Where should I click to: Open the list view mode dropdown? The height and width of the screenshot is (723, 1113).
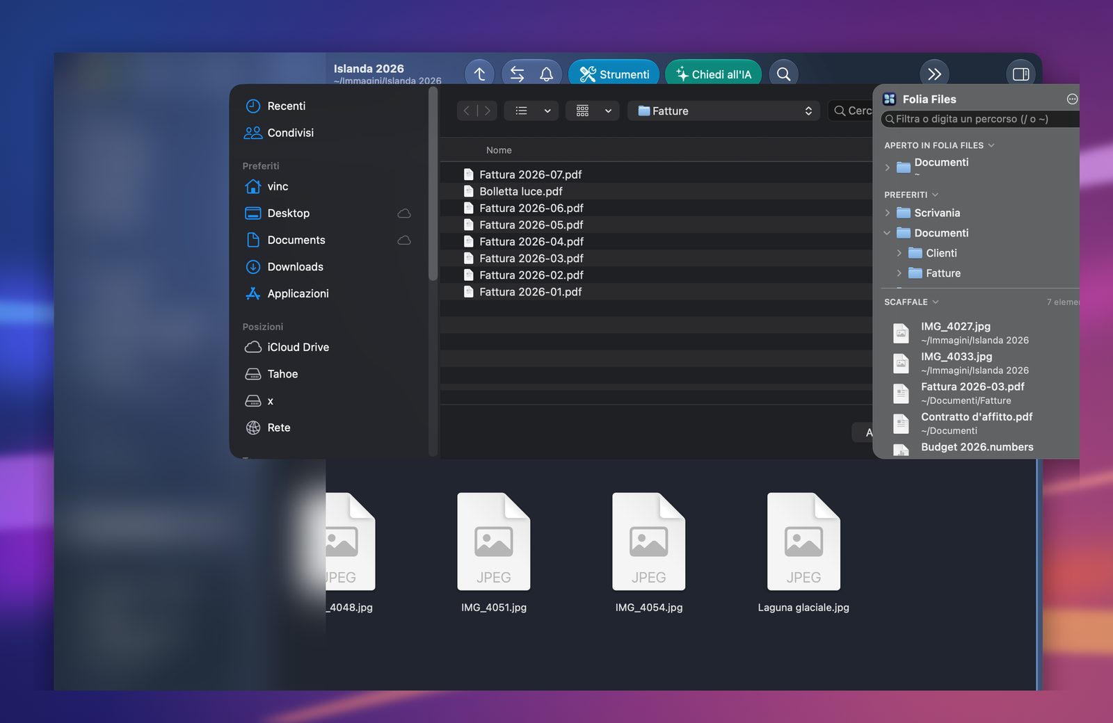point(531,111)
